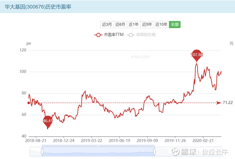Click the average line arrow head

tap(219, 103)
